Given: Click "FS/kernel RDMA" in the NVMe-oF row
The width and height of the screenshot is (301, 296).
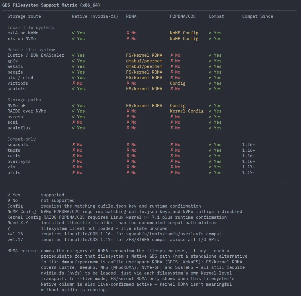Looking at the screenshot, I should pyautogui.click(x=144, y=106).
